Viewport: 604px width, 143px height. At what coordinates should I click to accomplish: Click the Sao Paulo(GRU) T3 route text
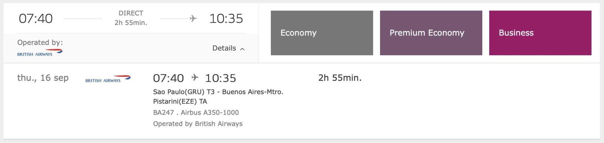(184, 92)
